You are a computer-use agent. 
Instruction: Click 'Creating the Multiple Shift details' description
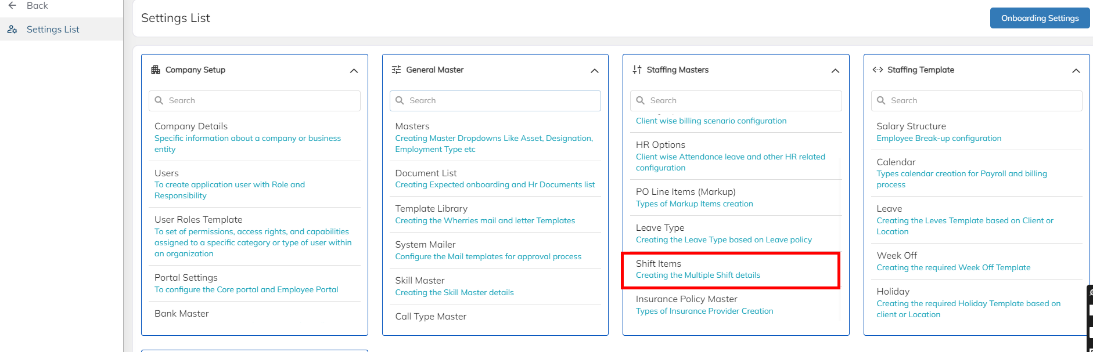pyautogui.click(x=698, y=275)
